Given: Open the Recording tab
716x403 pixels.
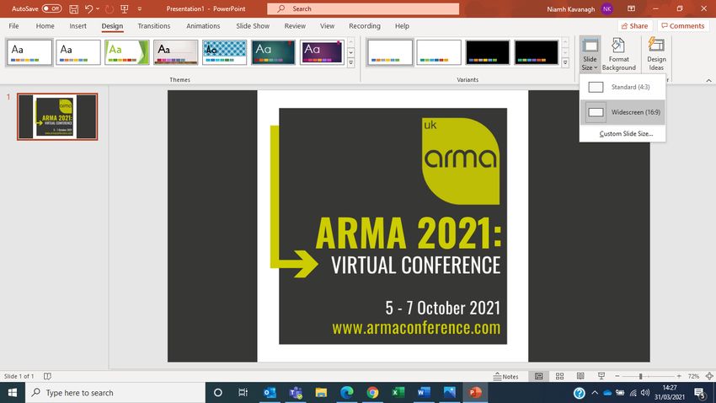Looking at the screenshot, I should 365,26.
